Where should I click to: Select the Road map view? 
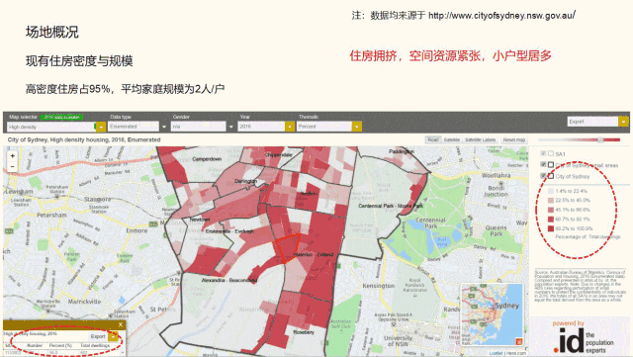coord(433,139)
